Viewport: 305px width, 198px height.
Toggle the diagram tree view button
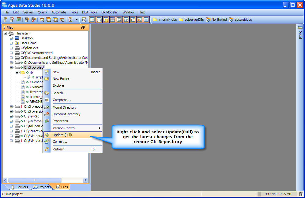[x=133, y=20]
